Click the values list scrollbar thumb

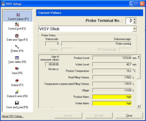(x=139, y=69)
